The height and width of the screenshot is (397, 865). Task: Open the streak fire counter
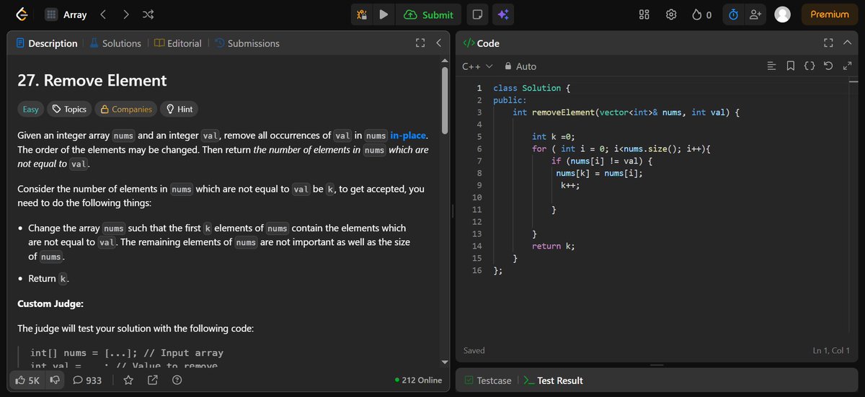pos(701,14)
